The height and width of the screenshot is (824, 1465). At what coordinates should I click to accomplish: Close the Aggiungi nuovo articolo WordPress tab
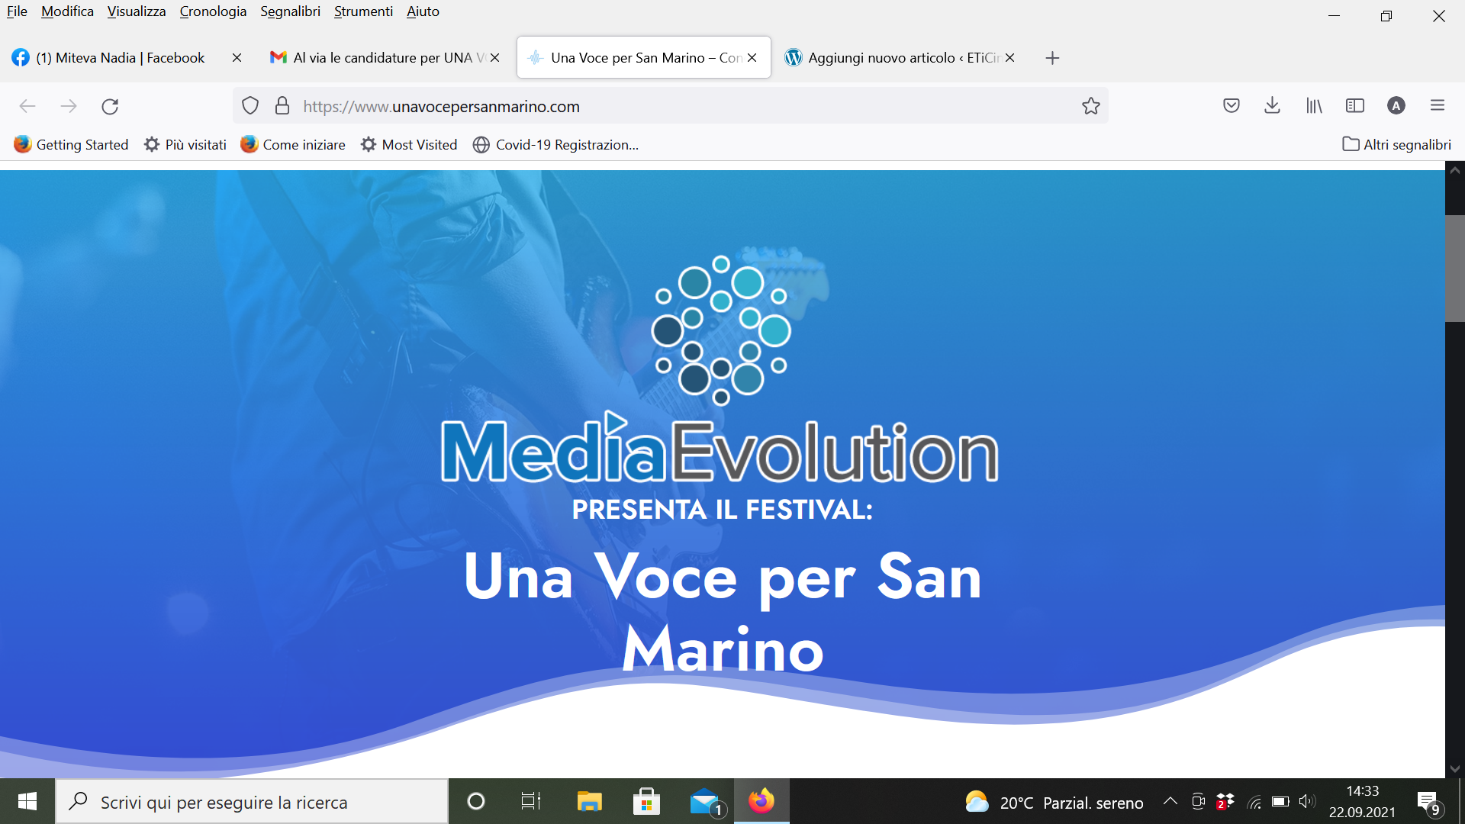[x=1009, y=58]
